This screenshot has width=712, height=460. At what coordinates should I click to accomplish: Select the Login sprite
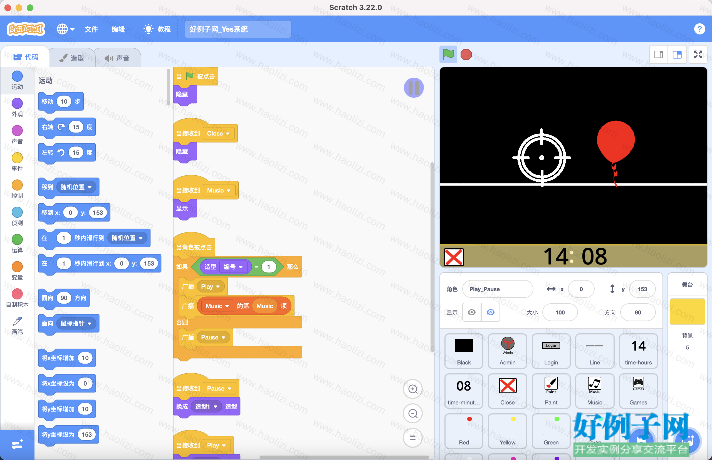click(551, 351)
